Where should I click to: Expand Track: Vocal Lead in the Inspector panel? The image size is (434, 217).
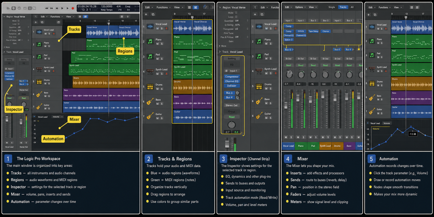[x=220, y=52]
